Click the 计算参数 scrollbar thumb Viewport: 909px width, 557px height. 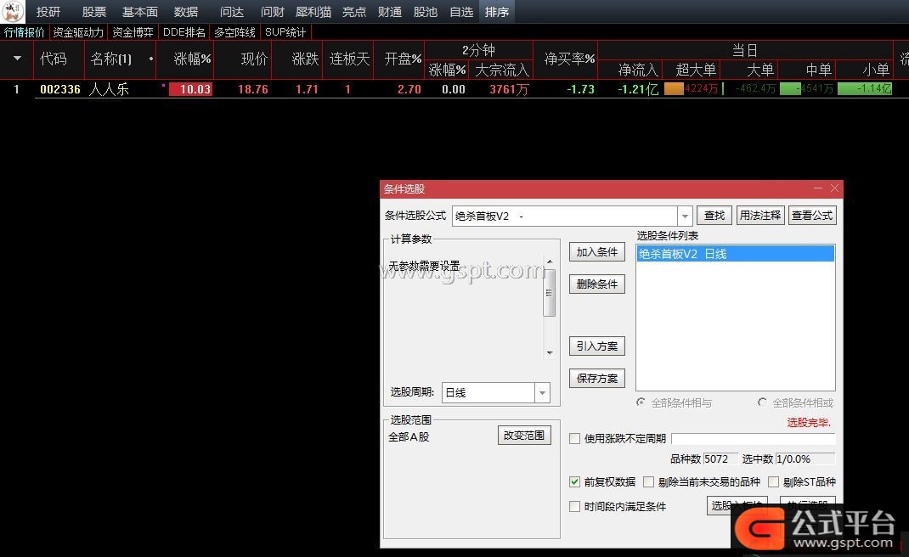(x=550, y=293)
